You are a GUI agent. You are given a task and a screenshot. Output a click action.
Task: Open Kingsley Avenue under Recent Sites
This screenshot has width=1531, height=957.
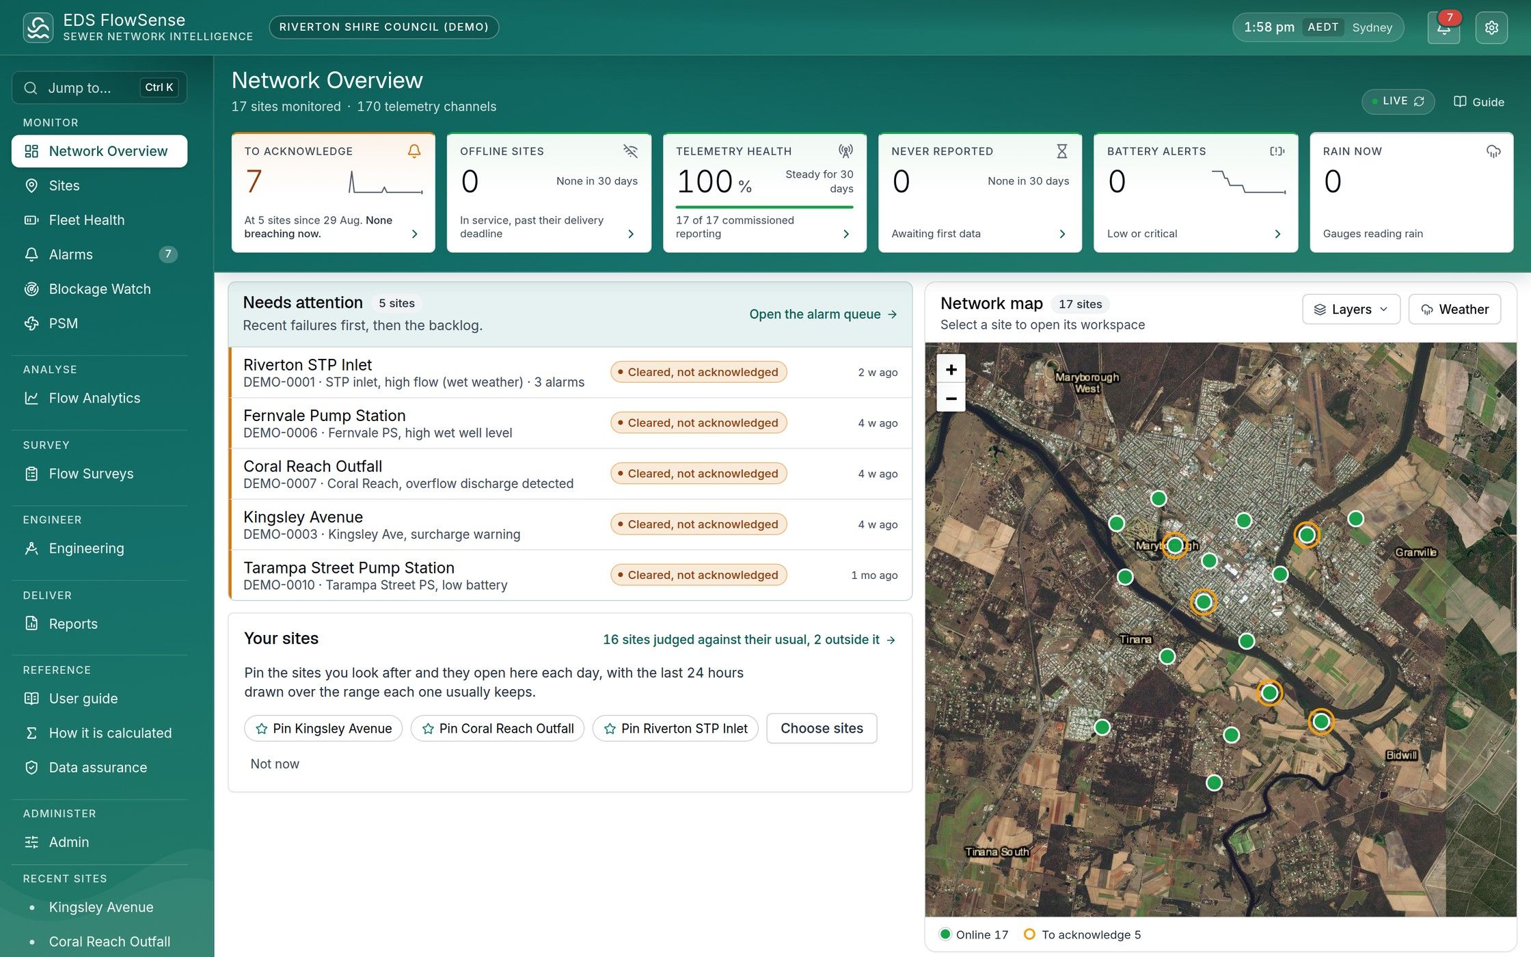(x=99, y=907)
